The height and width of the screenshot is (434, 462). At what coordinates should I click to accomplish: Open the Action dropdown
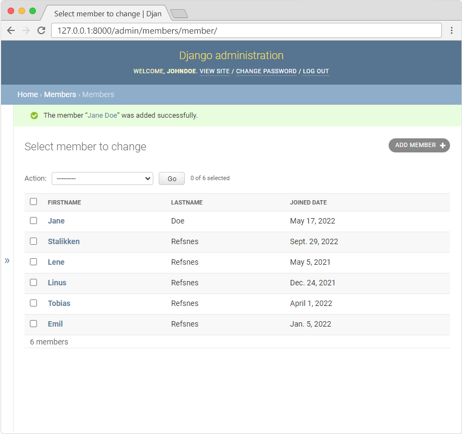(x=102, y=178)
